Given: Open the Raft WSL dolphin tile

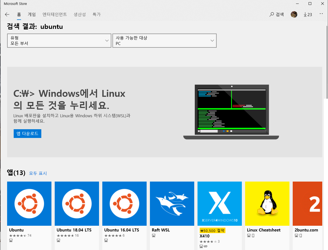Looking at the screenshot, I should click(x=172, y=203).
